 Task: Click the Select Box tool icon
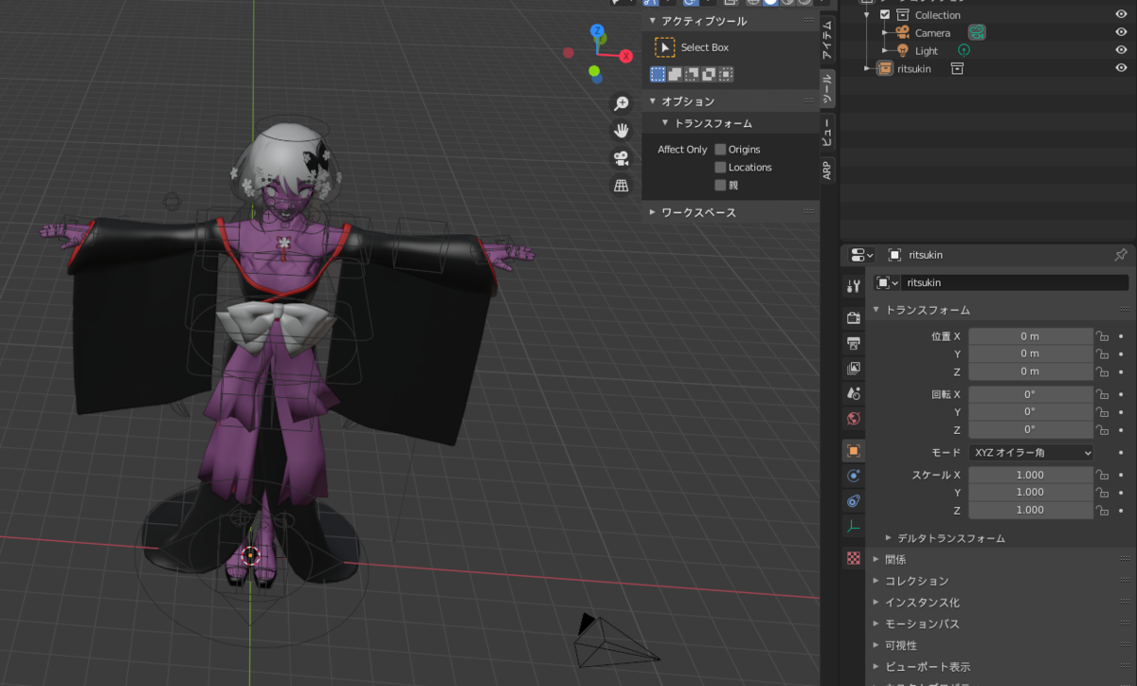tap(665, 47)
